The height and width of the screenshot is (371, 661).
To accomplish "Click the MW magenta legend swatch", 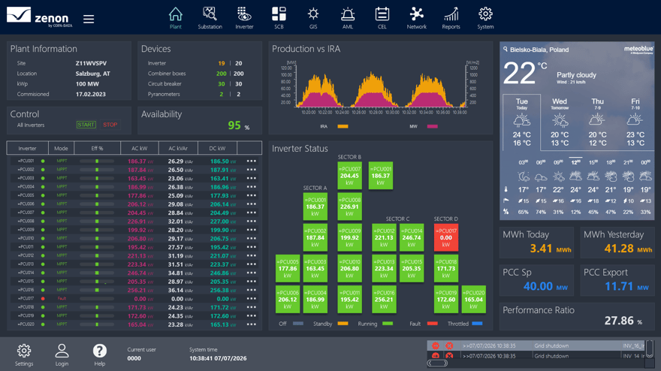I will coord(432,126).
